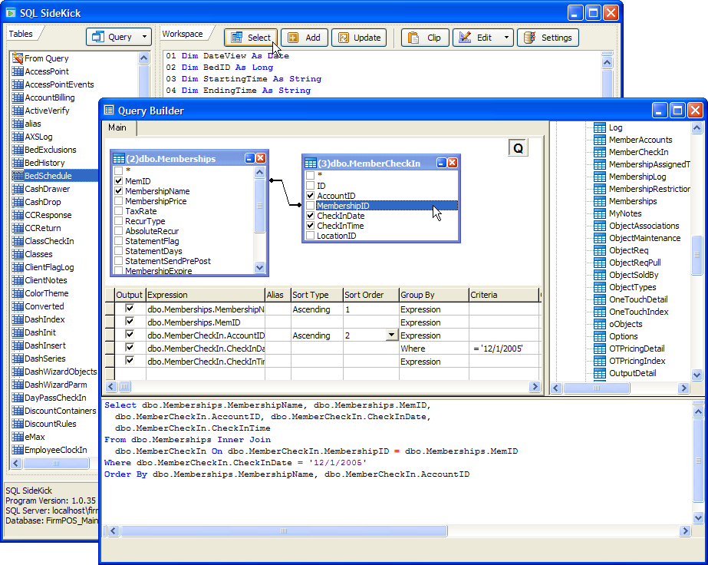The image size is (708, 565).
Task: Click the Memberships field list scrollbar thumb
Action: [259, 206]
